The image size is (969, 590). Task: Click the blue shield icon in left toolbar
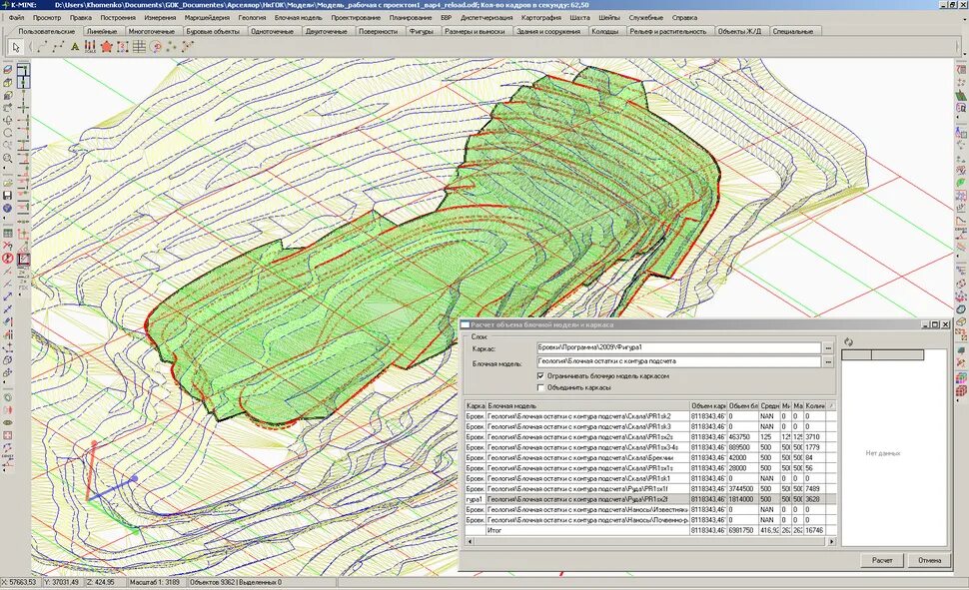[x=7, y=209]
